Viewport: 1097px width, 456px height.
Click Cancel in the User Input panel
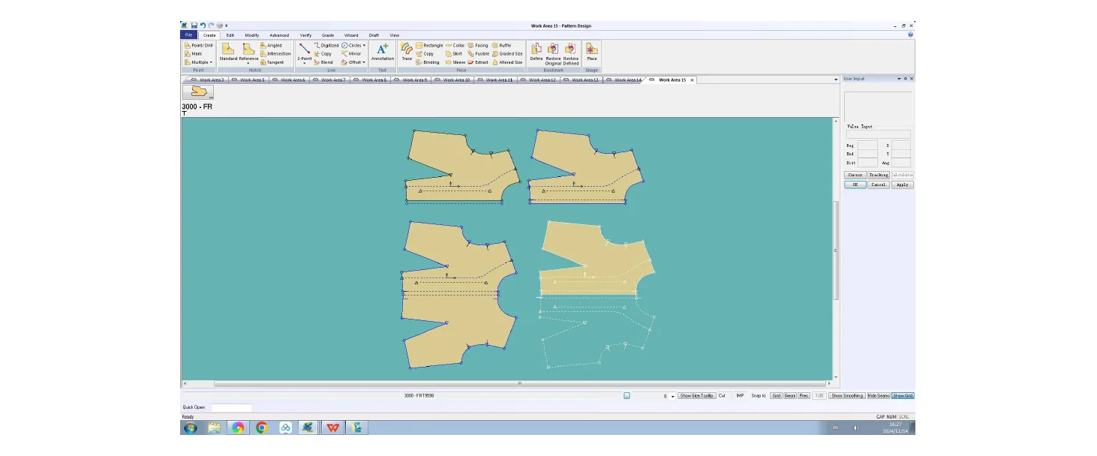[879, 184]
